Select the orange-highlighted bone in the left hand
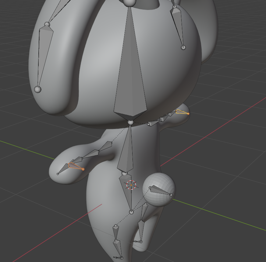Viewport: 266px width, 262px height. 76,166
